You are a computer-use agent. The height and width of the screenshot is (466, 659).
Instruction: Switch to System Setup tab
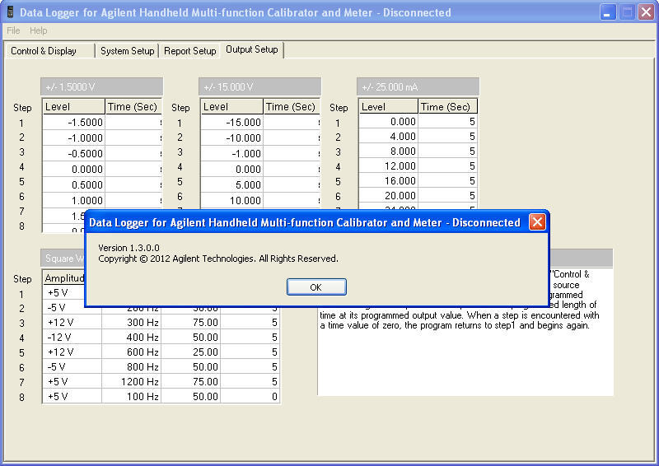(128, 51)
